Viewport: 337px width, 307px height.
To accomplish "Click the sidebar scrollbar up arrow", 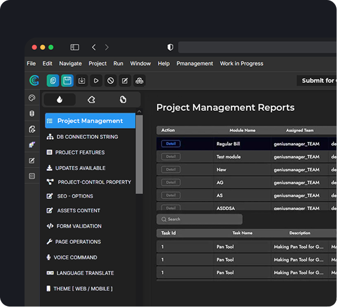I will click(139, 112).
